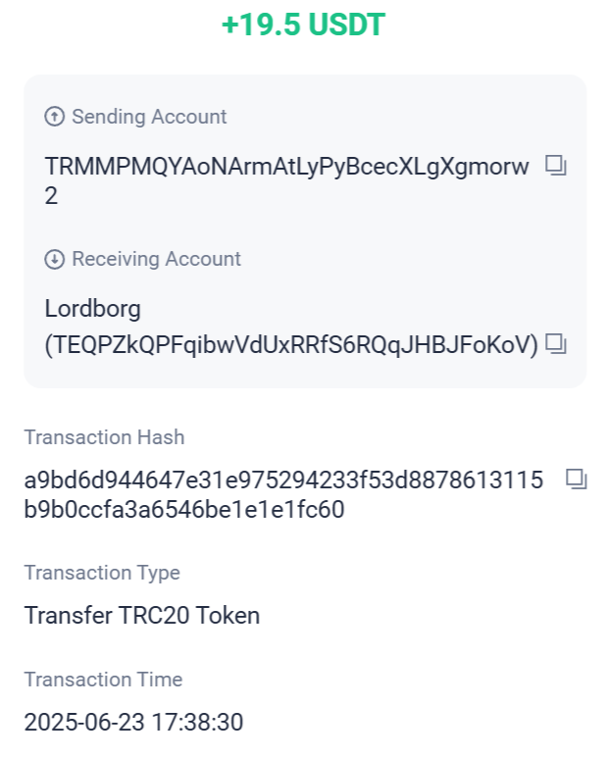The height and width of the screenshot is (758, 610).
Task: Click the Sending Account label
Action: click(149, 117)
